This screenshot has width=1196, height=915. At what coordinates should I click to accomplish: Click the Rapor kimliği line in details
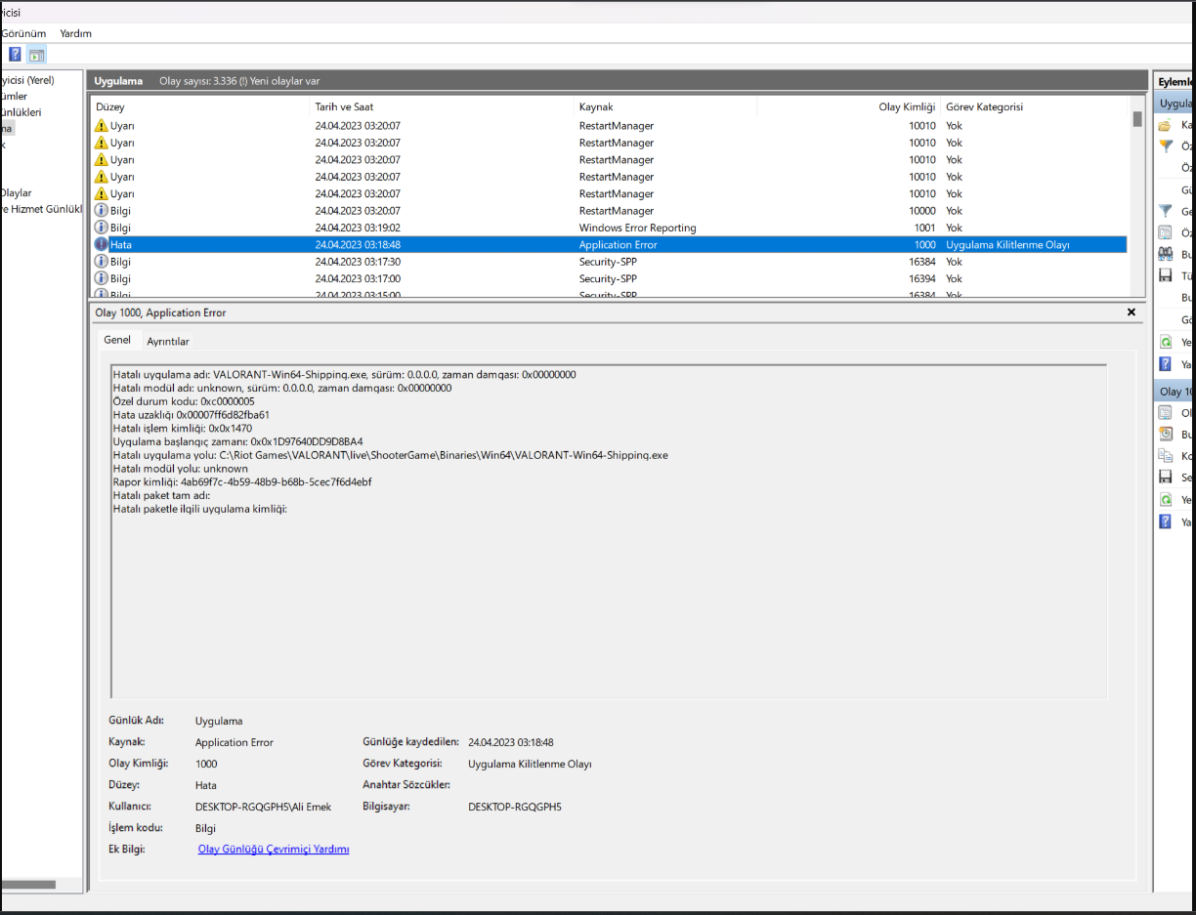click(242, 482)
